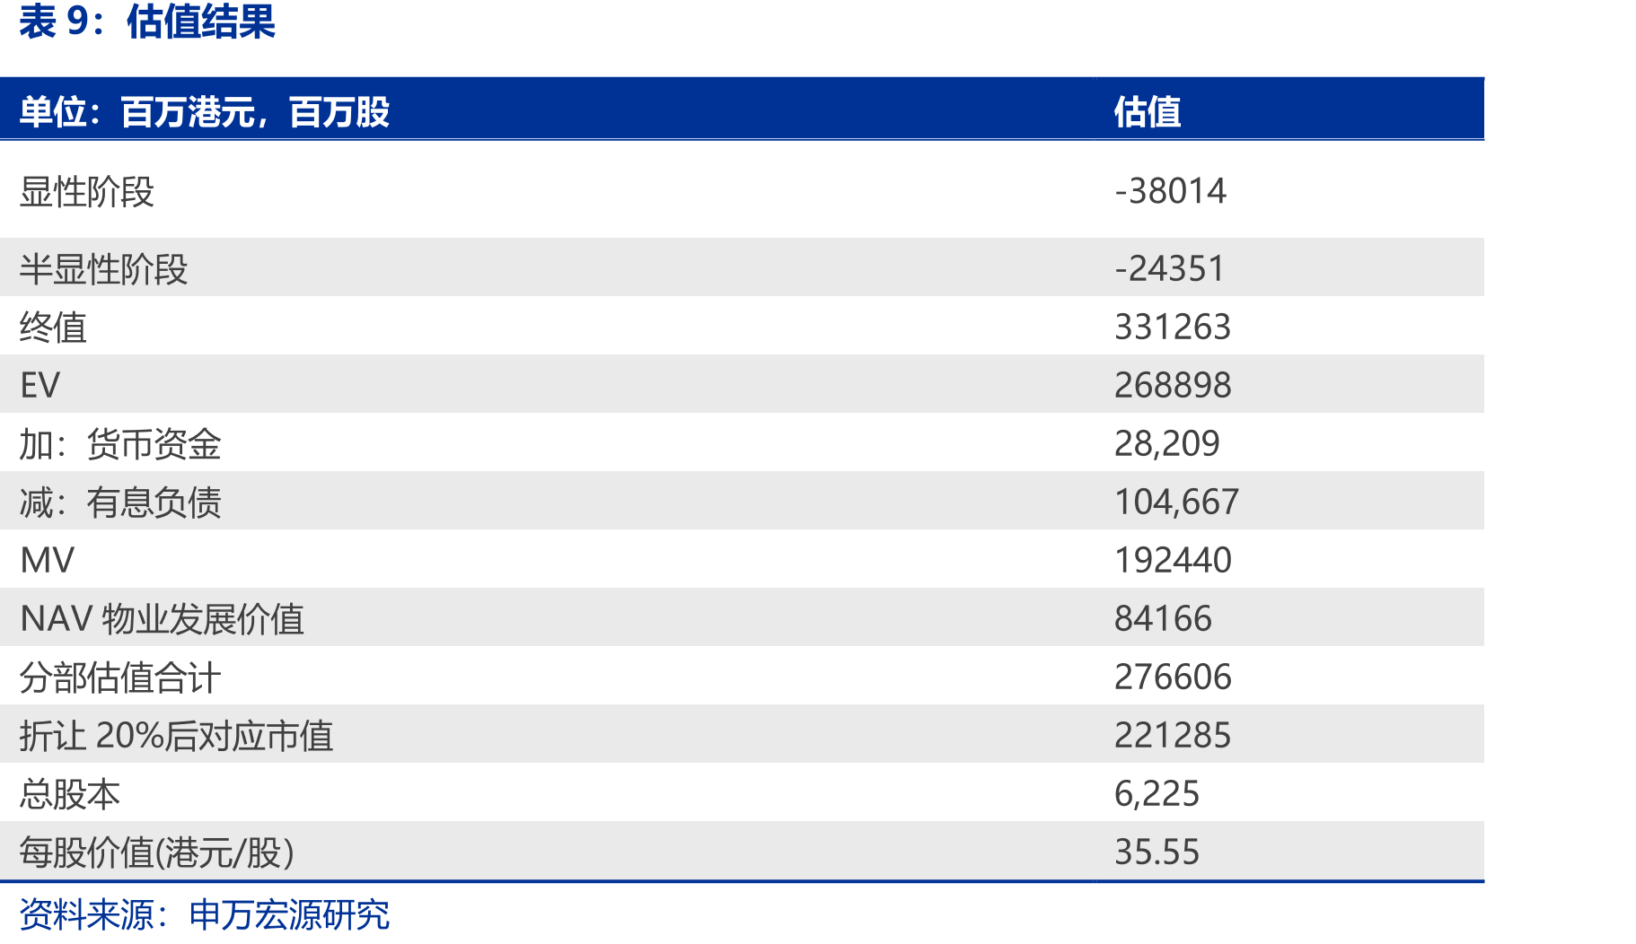Click the EV value 268898
The height and width of the screenshot is (944, 1636).
click(1173, 385)
